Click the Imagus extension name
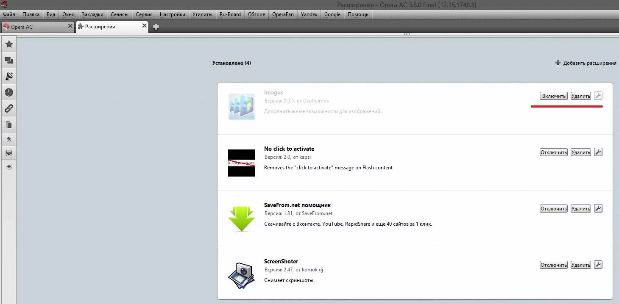 tap(273, 92)
